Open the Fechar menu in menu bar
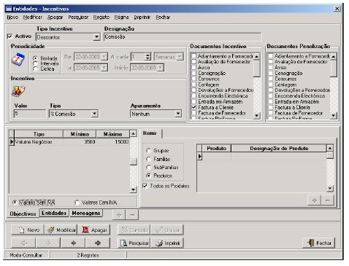This screenshot has width=349, height=266. [x=163, y=17]
